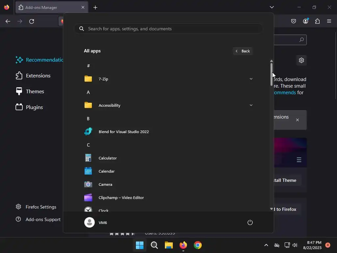Open Add-ons Manager tools gear
The image size is (337, 253).
[301, 60]
